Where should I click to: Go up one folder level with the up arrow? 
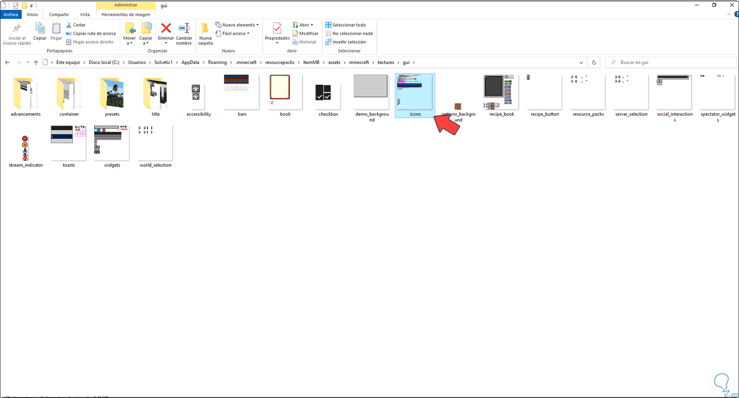(35, 63)
